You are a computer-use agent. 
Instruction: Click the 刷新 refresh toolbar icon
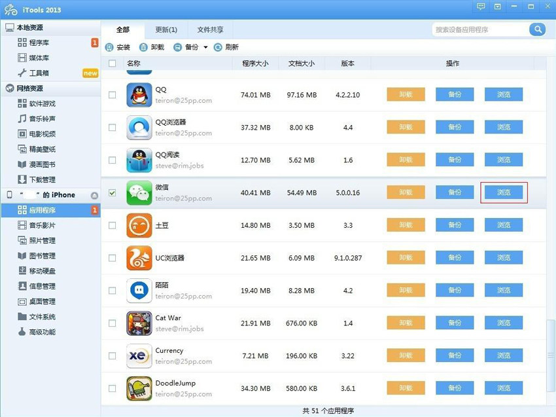click(x=218, y=47)
